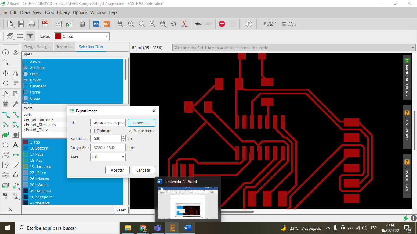The height and width of the screenshot is (234, 417).
Task: Click the PCB Quote icon
Action: (289, 24)
